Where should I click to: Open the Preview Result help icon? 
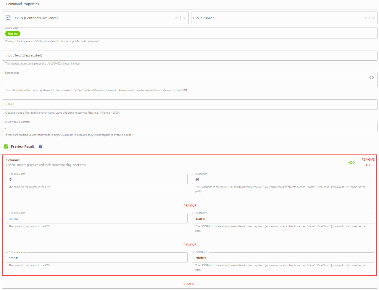41,147
